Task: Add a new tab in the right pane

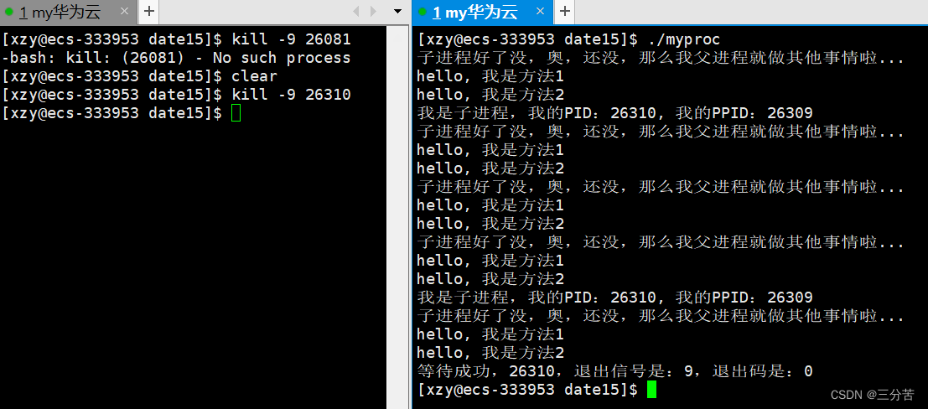Action: [565, 11]
